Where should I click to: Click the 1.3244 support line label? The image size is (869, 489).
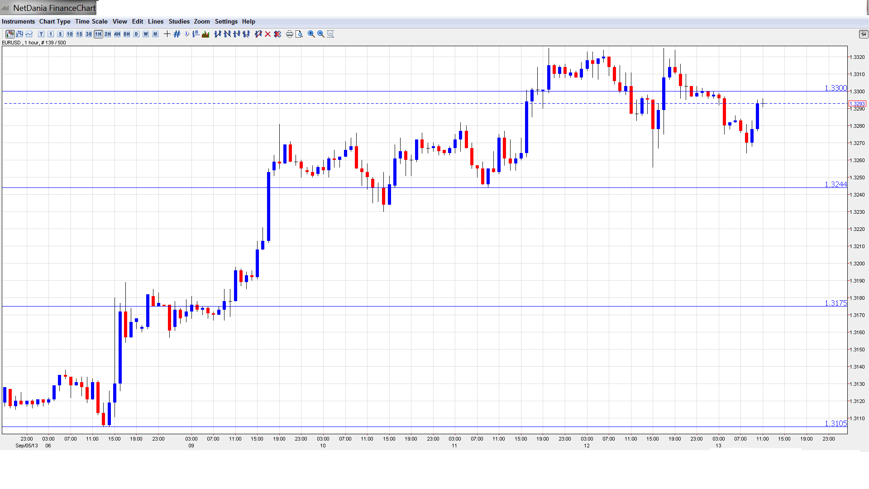[x=835, y=184]
